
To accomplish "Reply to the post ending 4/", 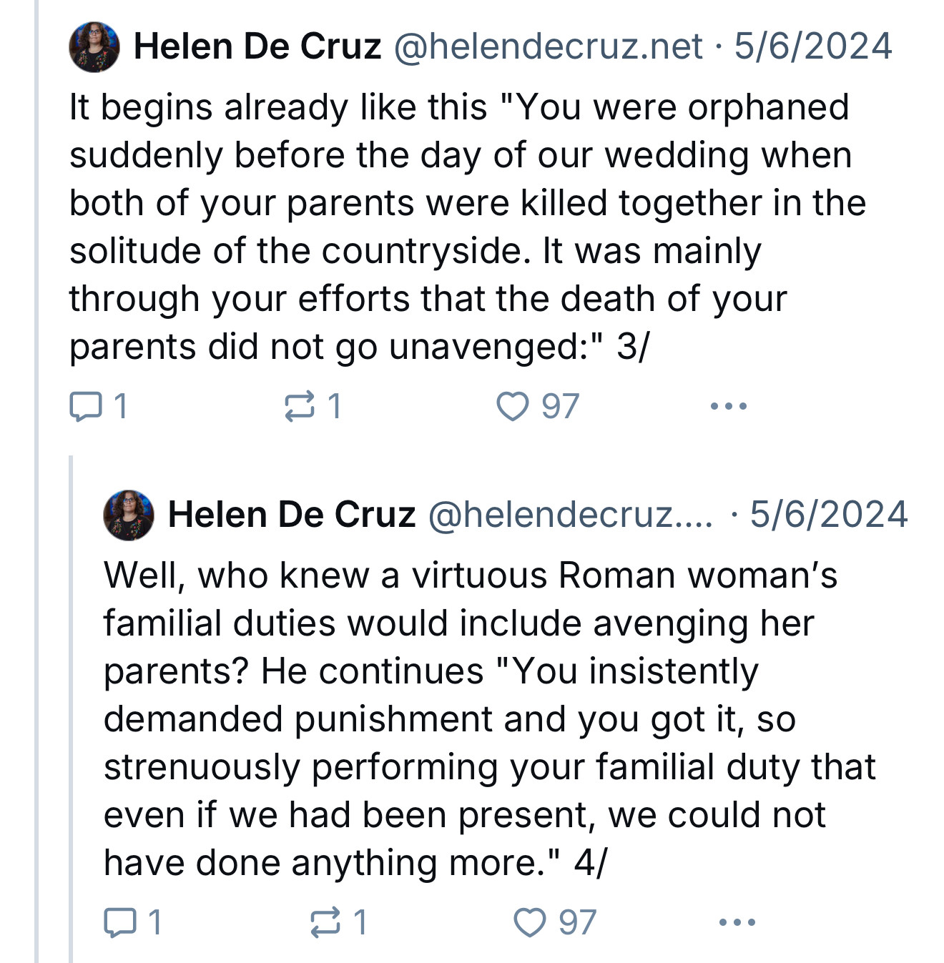I will pyautogui.click(x=119, y=922).
